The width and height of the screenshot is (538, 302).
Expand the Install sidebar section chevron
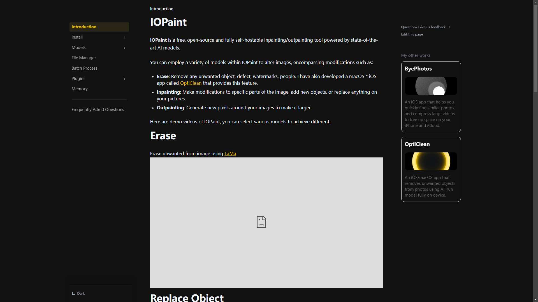(124, 37)
